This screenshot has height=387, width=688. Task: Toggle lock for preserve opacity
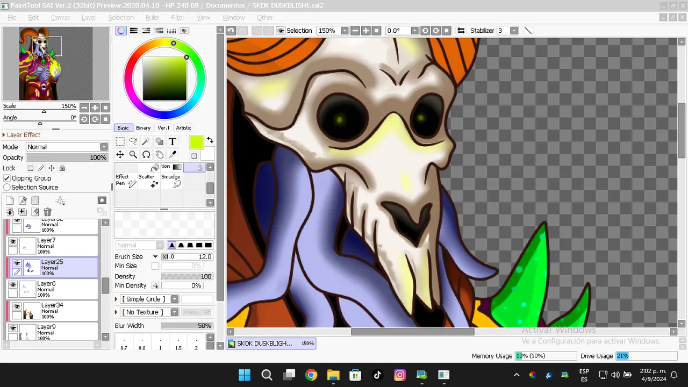point(31,168)
